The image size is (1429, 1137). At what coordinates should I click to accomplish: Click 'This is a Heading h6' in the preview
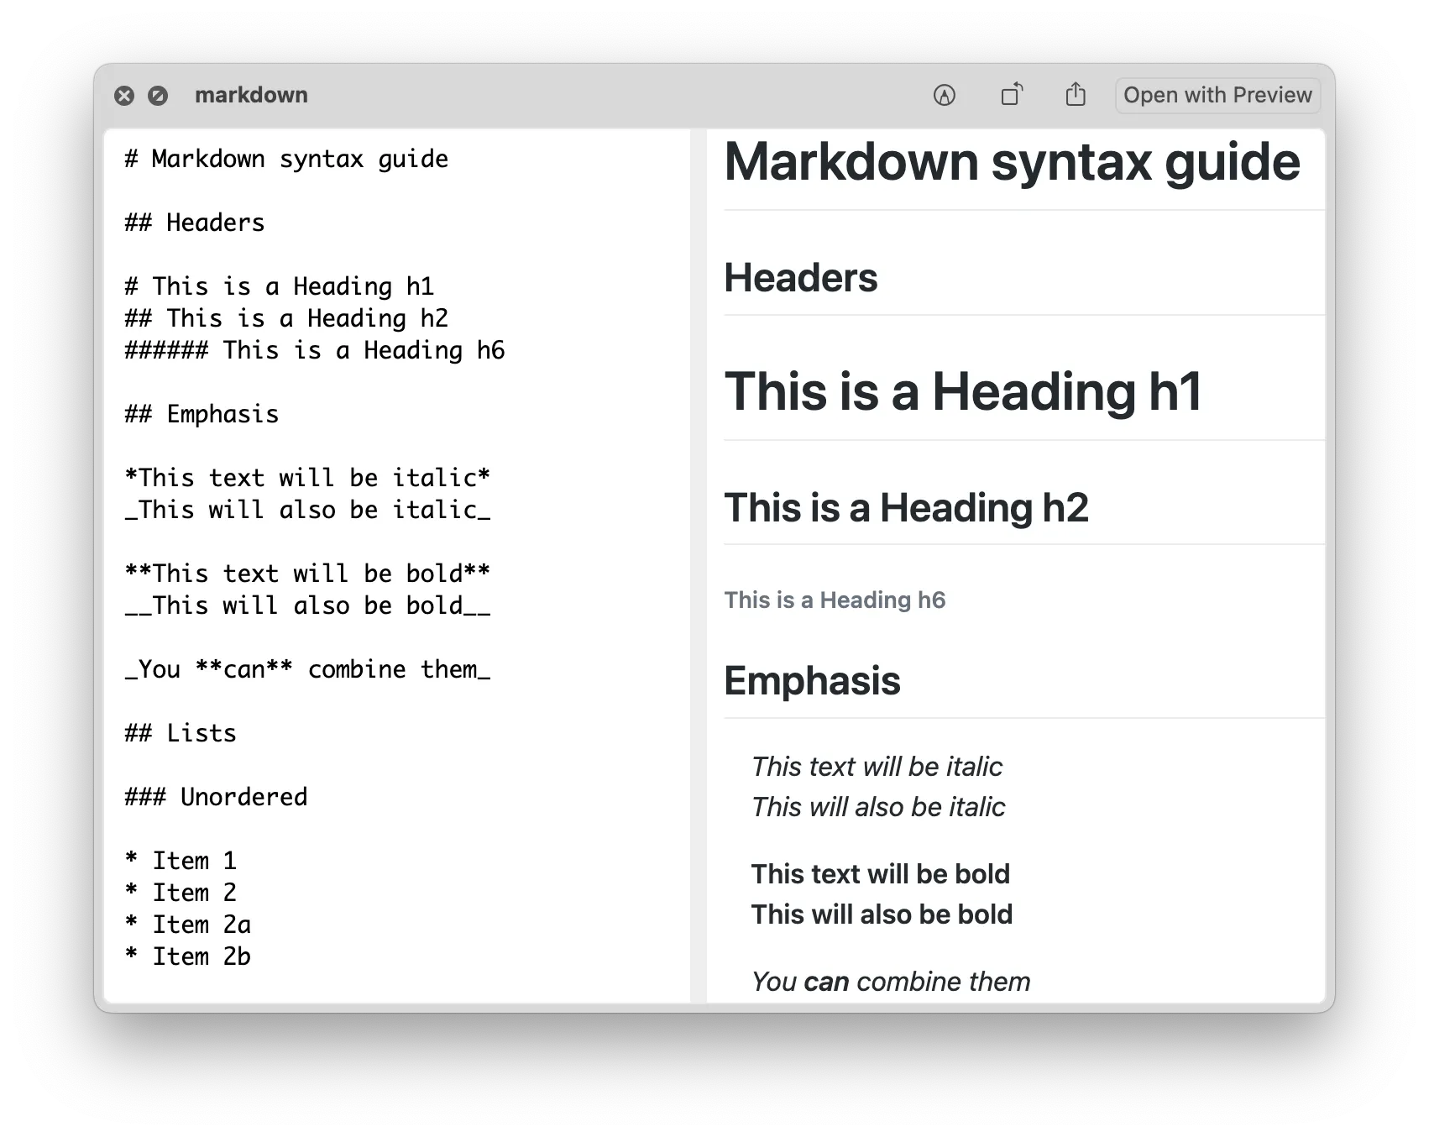tap(835, 600)
